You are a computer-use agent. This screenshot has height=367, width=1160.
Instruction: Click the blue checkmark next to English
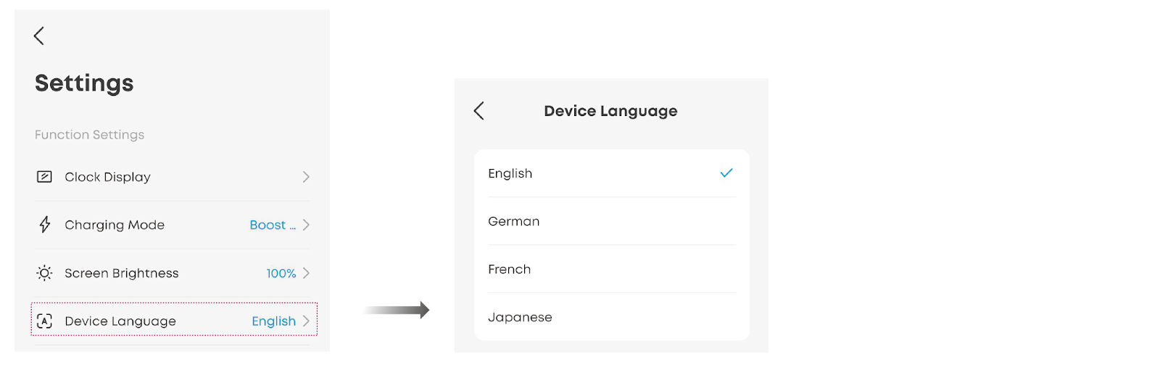[726, 173]
